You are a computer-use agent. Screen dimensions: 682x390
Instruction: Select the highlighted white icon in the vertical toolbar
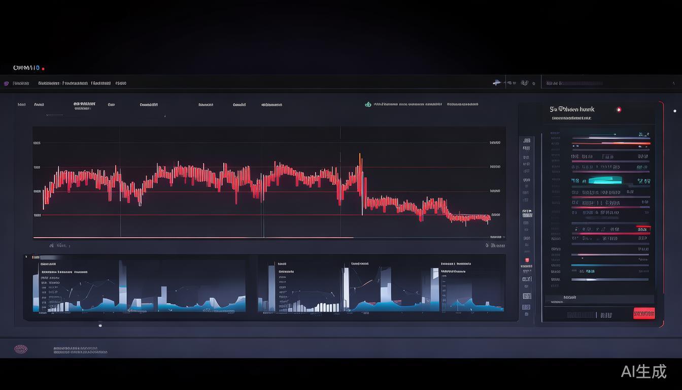[x=527, y=213]
